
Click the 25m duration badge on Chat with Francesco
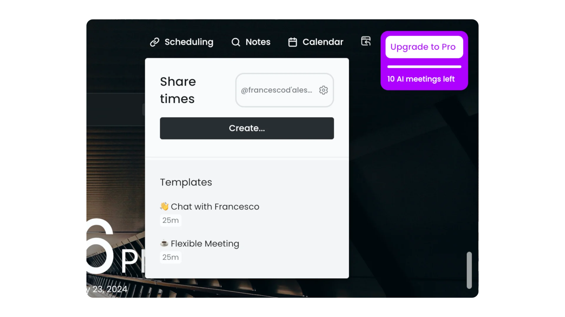(170, 220)
